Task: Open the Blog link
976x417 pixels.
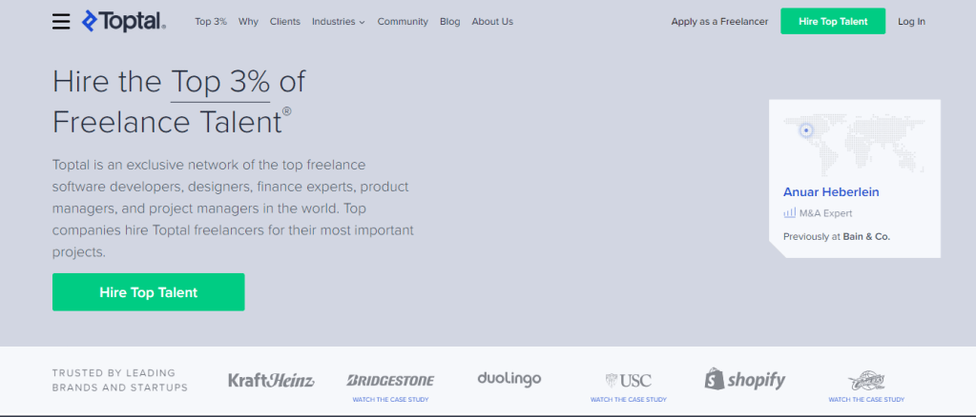Action: (x=449, y=21)
